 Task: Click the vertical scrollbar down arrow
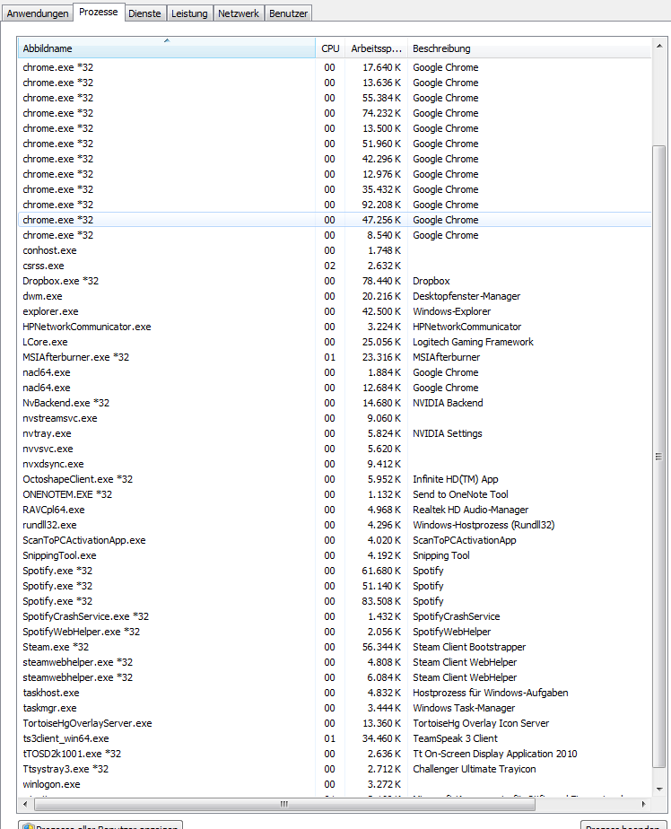pyautogui.click(x=659, y=790)
